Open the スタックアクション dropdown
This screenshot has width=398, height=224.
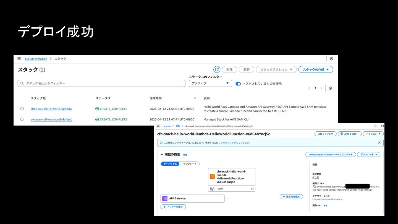(x=276, y=70)
